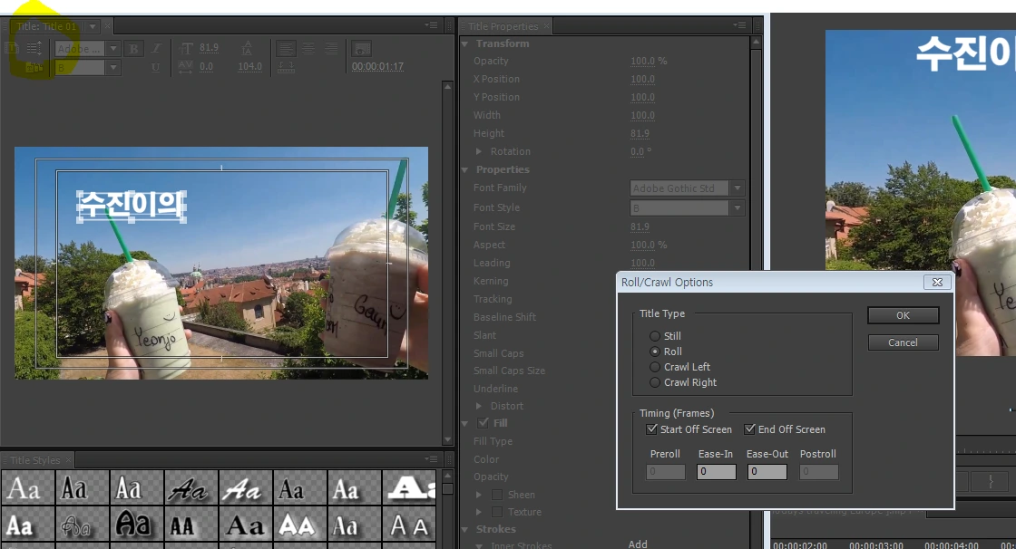Viewport: 1016px width, 549px height.
Task: Click Add next to Inner Strokes
Action: point(638,544)
